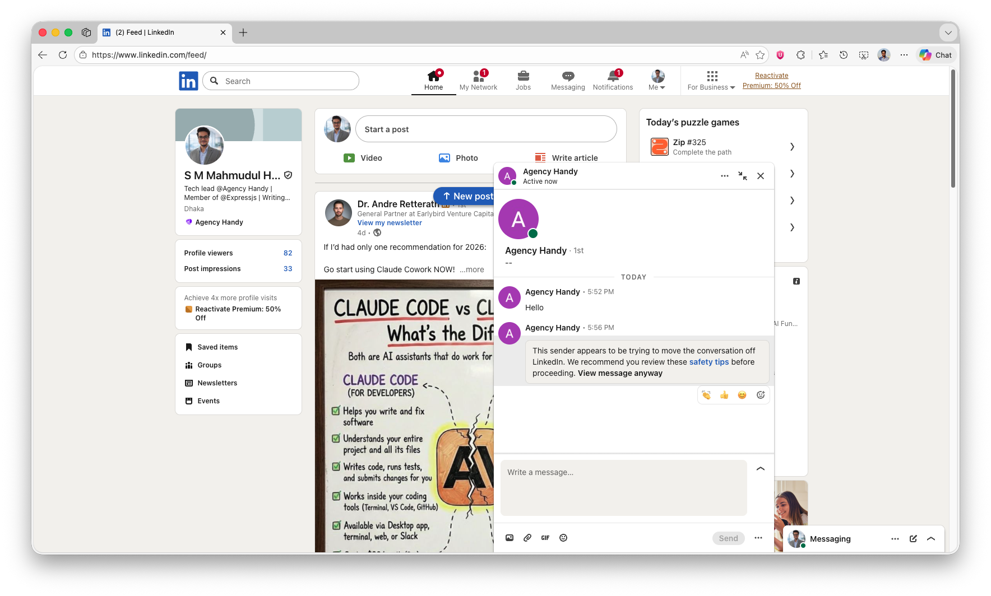The height and width of the screenshot is (596, 991).
Task: View Profile viewers count
Action: click(x=238, y=253)
